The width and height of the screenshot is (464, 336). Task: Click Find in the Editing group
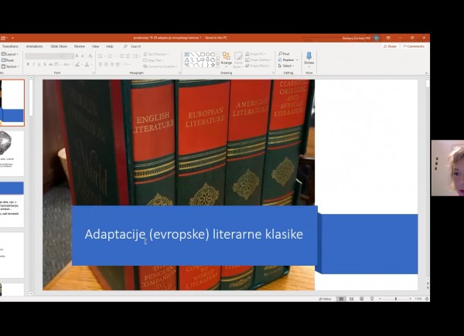(x=284, y=54)
